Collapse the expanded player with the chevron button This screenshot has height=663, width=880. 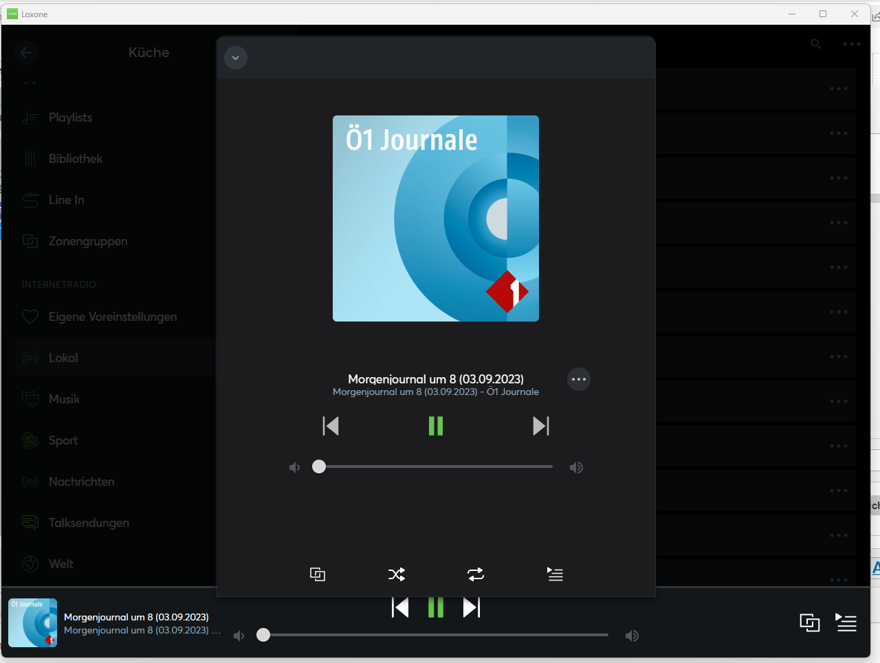tap(236, 58)
